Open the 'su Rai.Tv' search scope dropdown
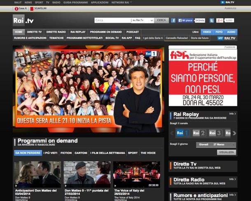 click(x=142, y=20)
